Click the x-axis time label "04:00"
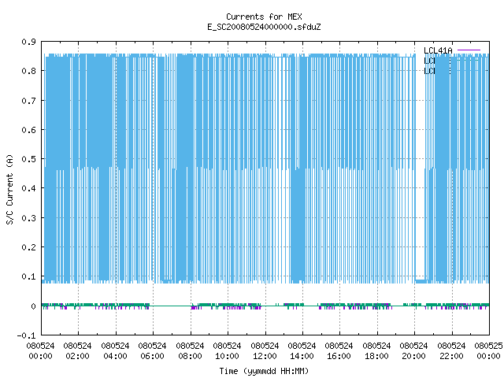 pyautogui.click(x=115, y=356)
